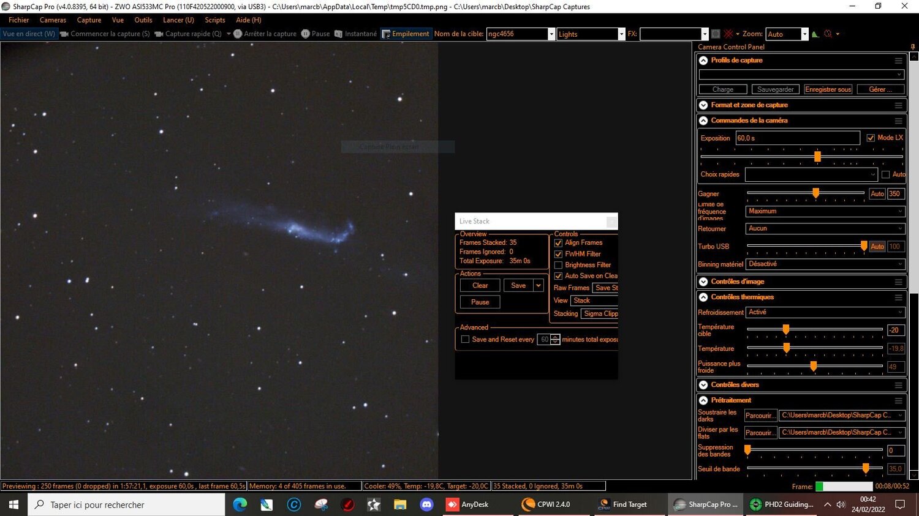Viewport: 919px width, 516px height.
Task: Enable the Brightness Filter option
Action: tap(558, 264)
